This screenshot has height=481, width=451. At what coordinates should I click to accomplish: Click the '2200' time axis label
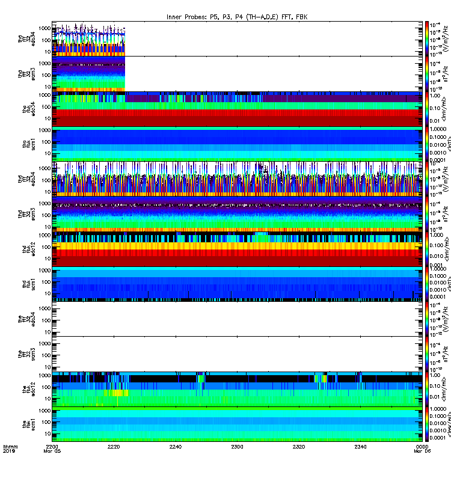click(52, 447)
